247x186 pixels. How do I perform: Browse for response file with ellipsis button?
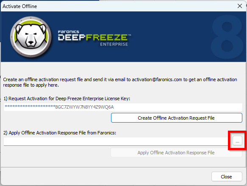[x=237, y=141]
